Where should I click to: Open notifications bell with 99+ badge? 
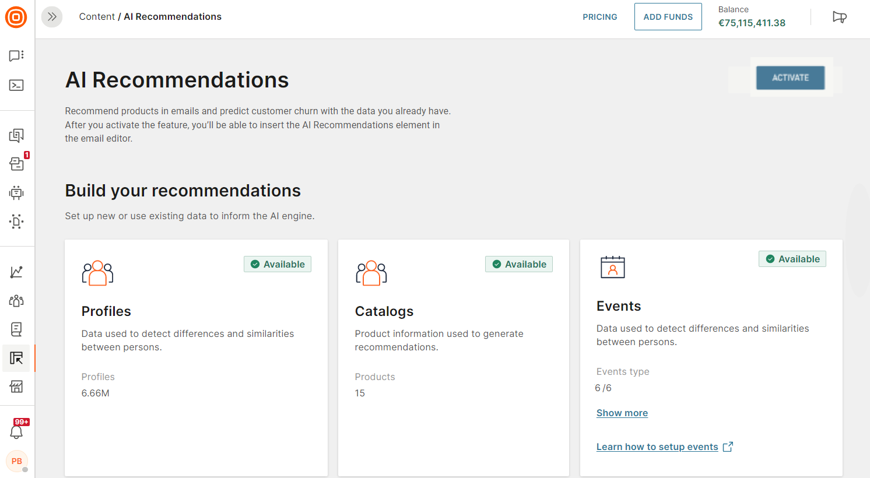pyautogui.click(x=17, y=431)
